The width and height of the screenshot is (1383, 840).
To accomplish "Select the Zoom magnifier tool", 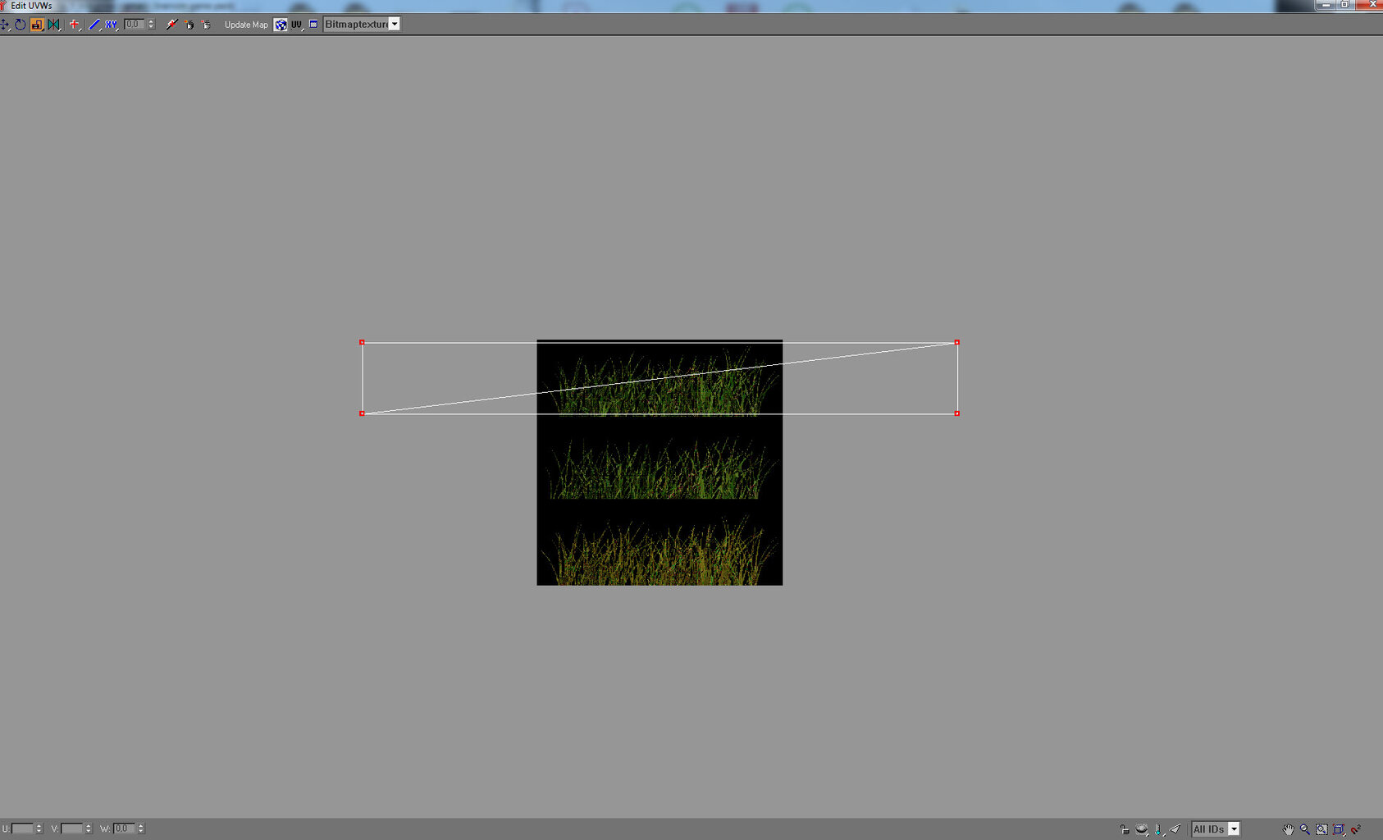I will click(1305, 829).
